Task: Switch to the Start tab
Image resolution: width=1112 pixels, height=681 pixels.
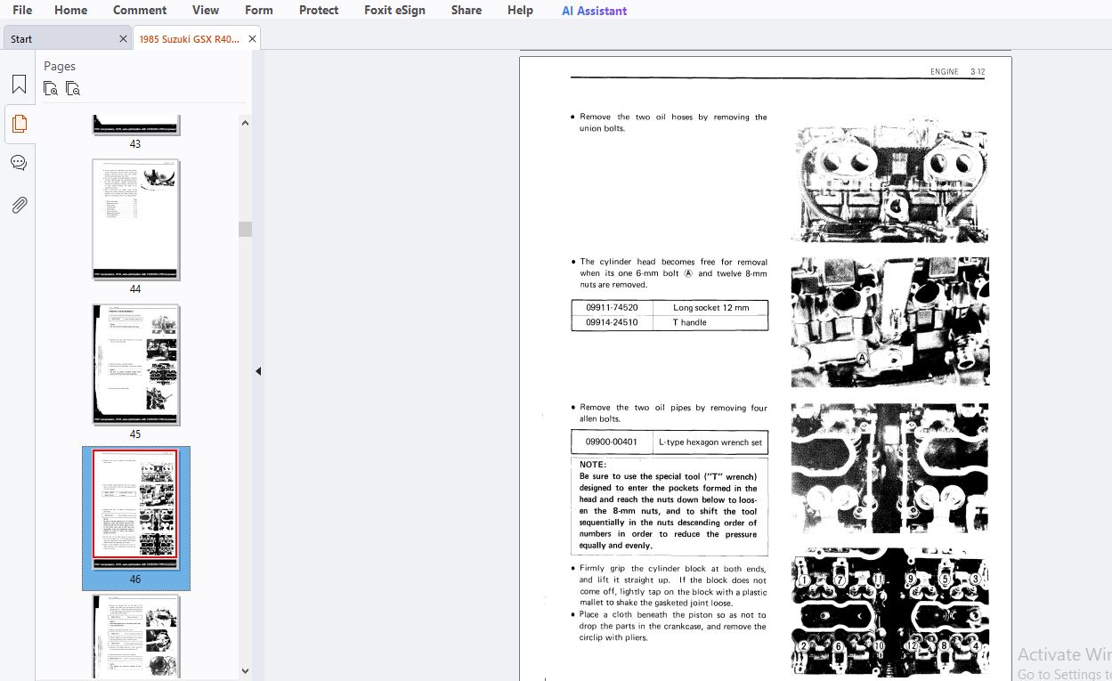Action: pos(68,39)
